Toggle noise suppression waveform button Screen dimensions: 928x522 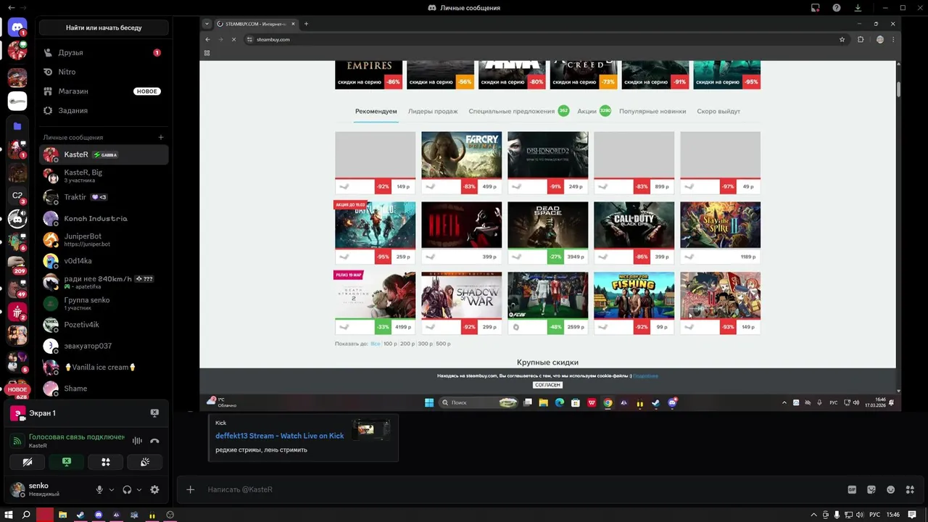point(136,441)
